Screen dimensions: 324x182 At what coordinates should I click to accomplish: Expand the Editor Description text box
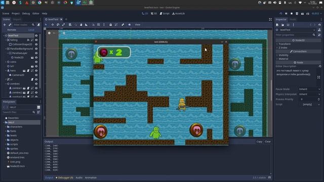point(318,77)
